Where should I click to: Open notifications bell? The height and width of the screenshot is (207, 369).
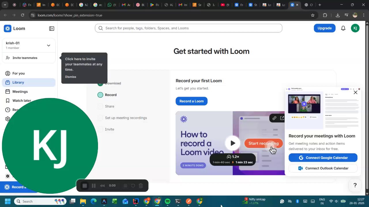pyautogui.click(x=343, y=28)
